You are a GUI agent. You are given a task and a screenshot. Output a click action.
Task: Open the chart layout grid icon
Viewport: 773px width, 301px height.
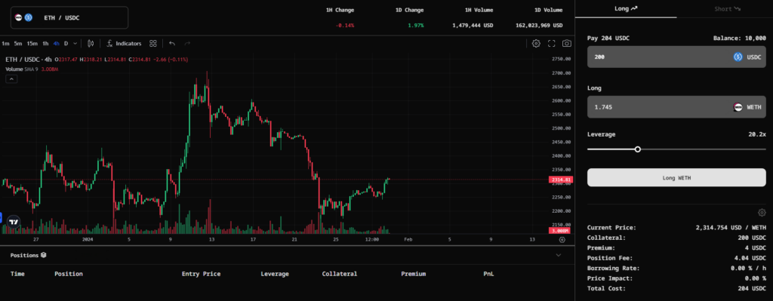(152, 43)
